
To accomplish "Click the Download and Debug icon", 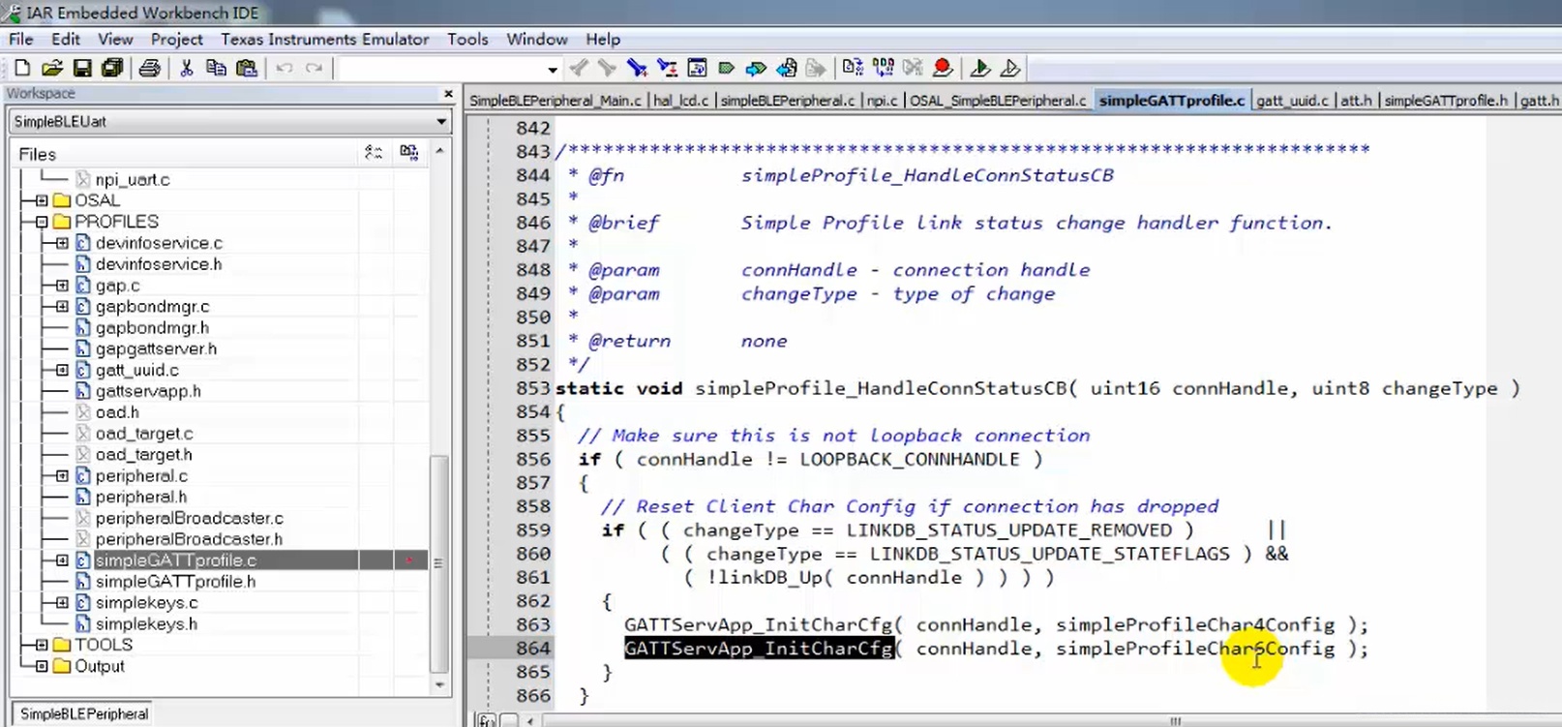I will [x=979, y=68].
